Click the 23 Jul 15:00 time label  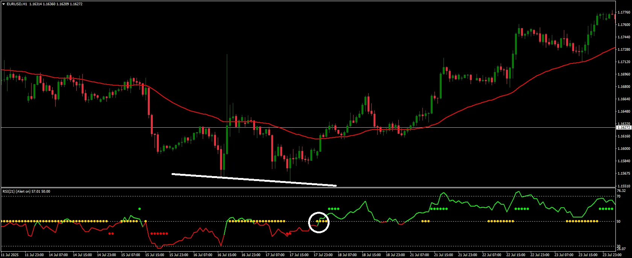[x=588, y=255]
